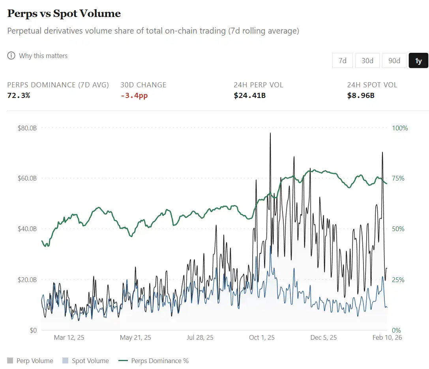Click the PERPS DOMINANCE (7D AVG) stat
This screenshot has width=429, height=369.
coord(58,85)
